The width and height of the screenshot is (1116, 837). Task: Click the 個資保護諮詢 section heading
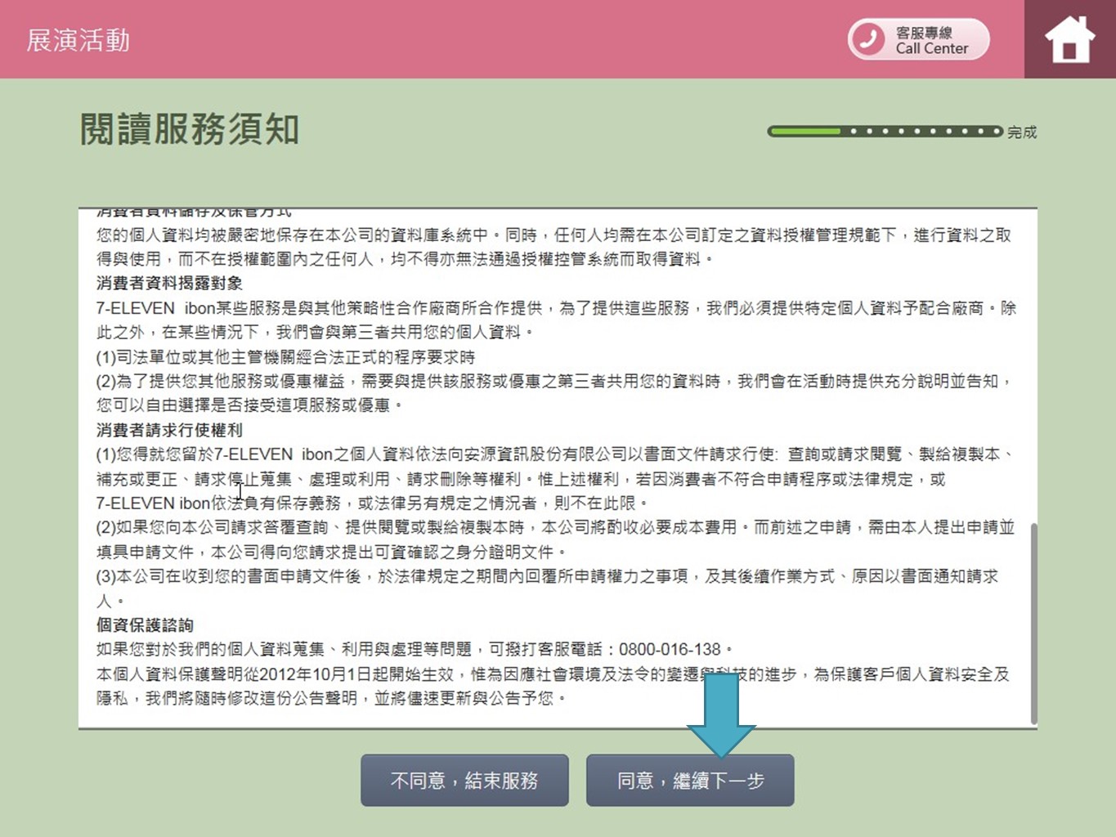tap(145, 625)
